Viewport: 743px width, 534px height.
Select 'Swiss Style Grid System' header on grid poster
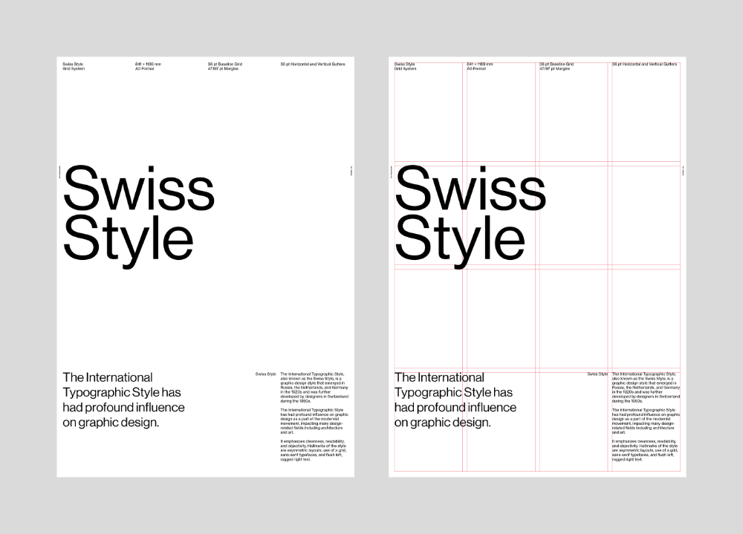click(405, 66)
